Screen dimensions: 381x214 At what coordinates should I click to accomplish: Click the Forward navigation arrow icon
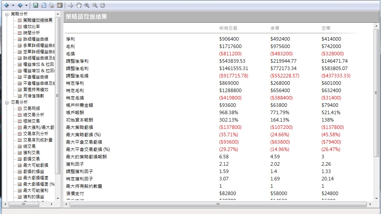coord(20,5)
